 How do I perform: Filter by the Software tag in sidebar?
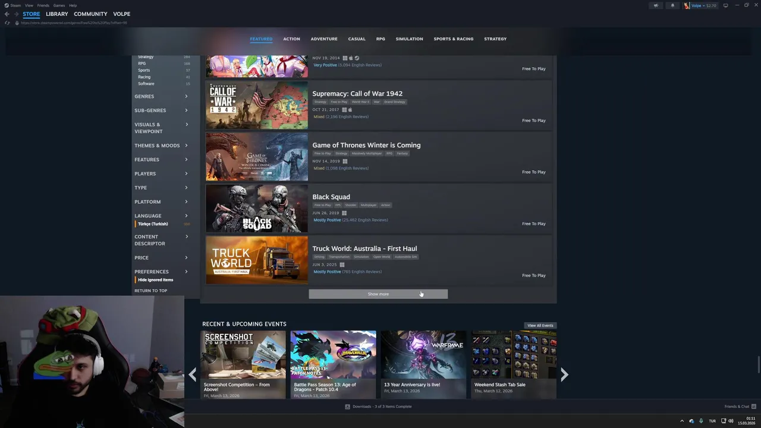(146, 84)
